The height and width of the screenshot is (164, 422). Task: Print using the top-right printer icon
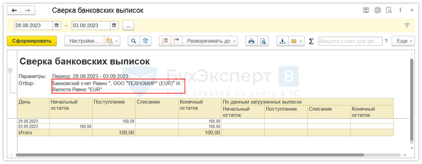(378, 10)
